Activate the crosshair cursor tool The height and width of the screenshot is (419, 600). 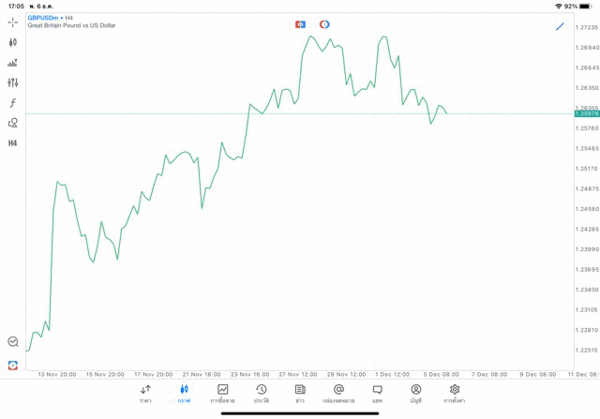[x=12, y=22]
